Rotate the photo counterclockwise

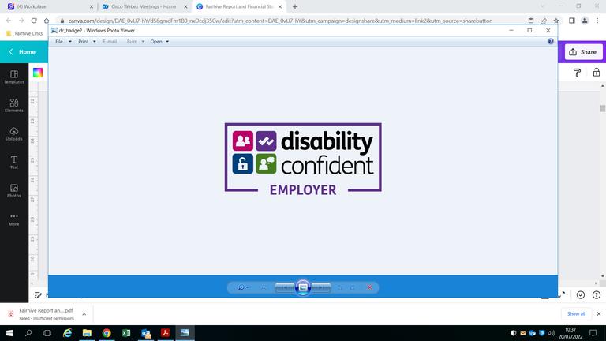340,287
